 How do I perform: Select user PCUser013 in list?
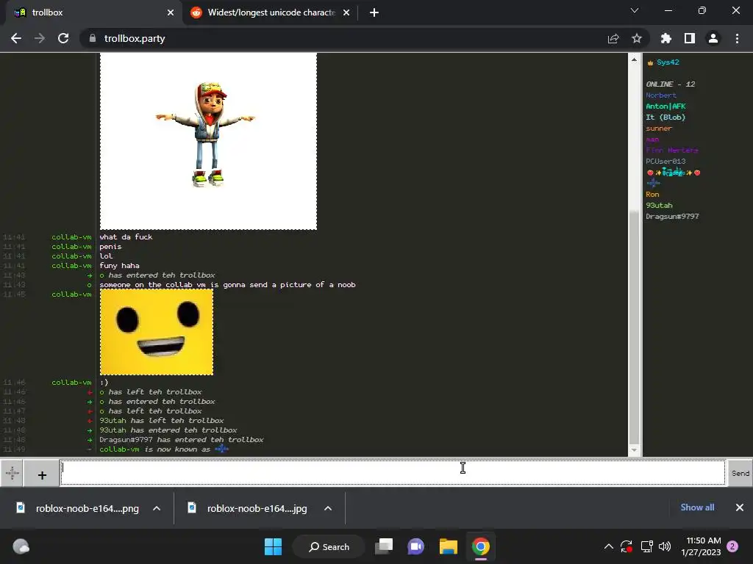pos(665,162)
